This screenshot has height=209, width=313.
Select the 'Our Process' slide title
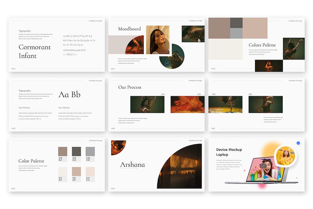(129, 87)
